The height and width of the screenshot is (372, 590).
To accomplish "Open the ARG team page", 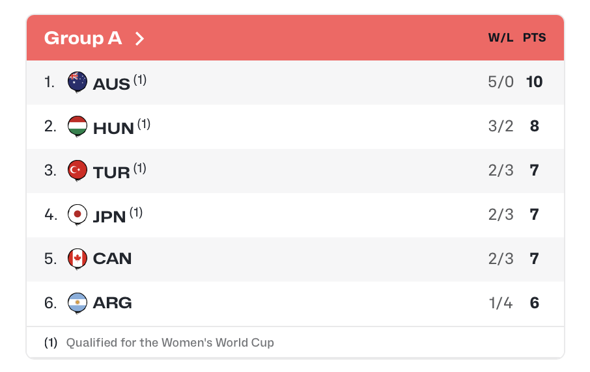I will click(112, 303).
